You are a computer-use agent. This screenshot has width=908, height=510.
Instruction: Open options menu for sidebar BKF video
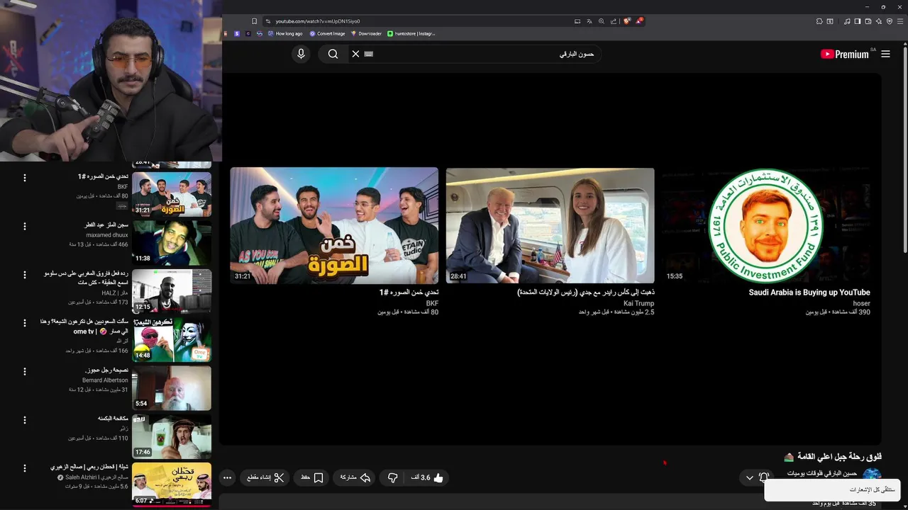coord(25,178)
